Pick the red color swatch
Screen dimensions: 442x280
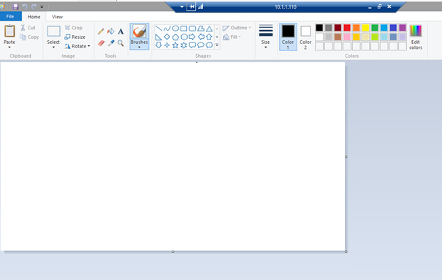coord(347,28)
